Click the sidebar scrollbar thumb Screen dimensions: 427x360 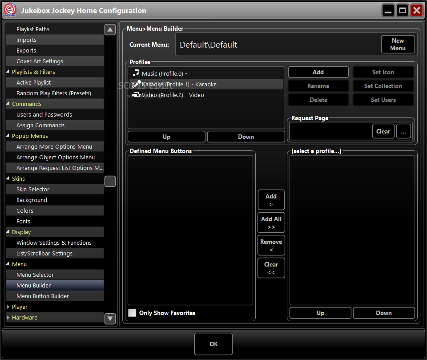(110, 181)
